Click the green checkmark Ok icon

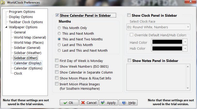[65, 103]
